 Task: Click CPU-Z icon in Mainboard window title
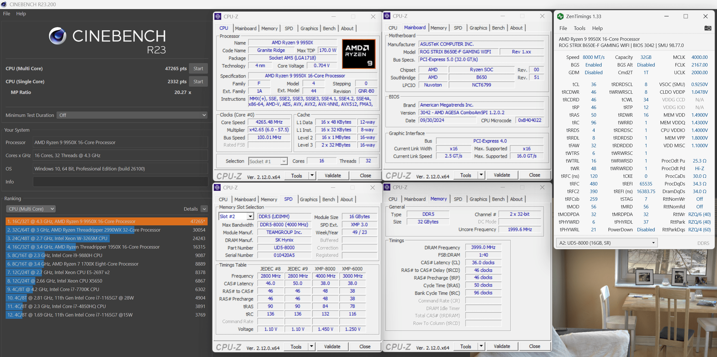click(387, 16)
